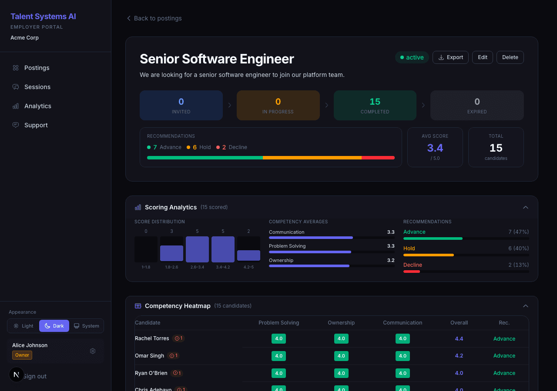557x391 pixels.
Task: Click the download icon in the Export button
Action: tap(441, 57)
